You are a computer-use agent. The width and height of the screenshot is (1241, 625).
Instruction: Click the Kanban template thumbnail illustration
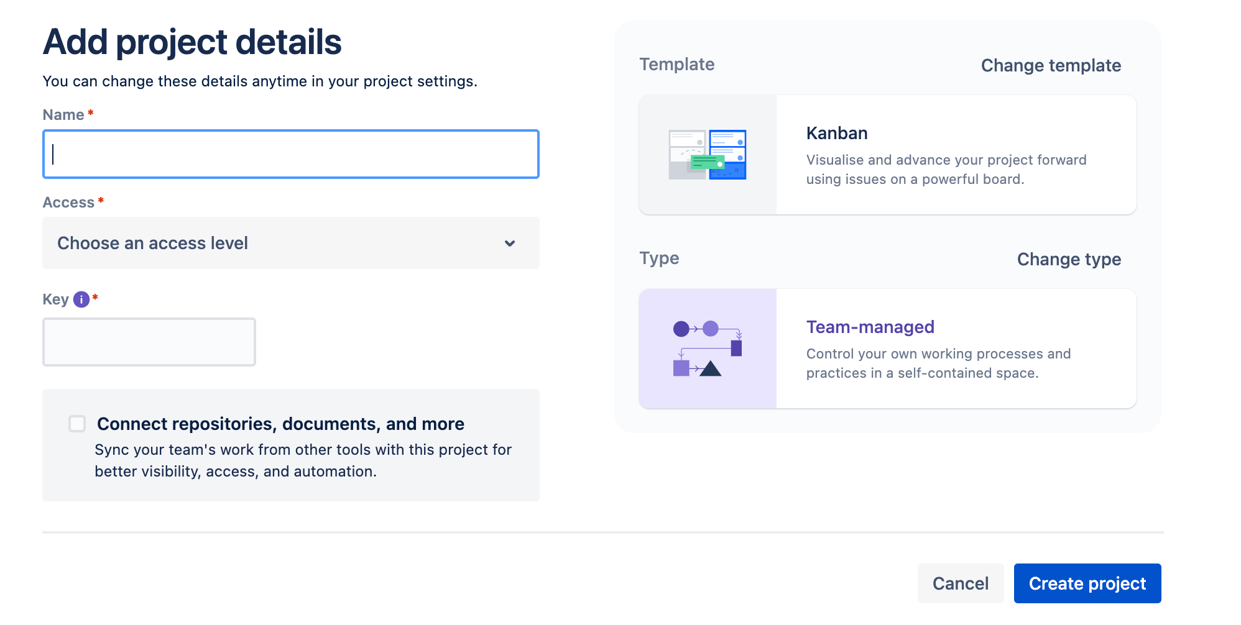(707, 155)
